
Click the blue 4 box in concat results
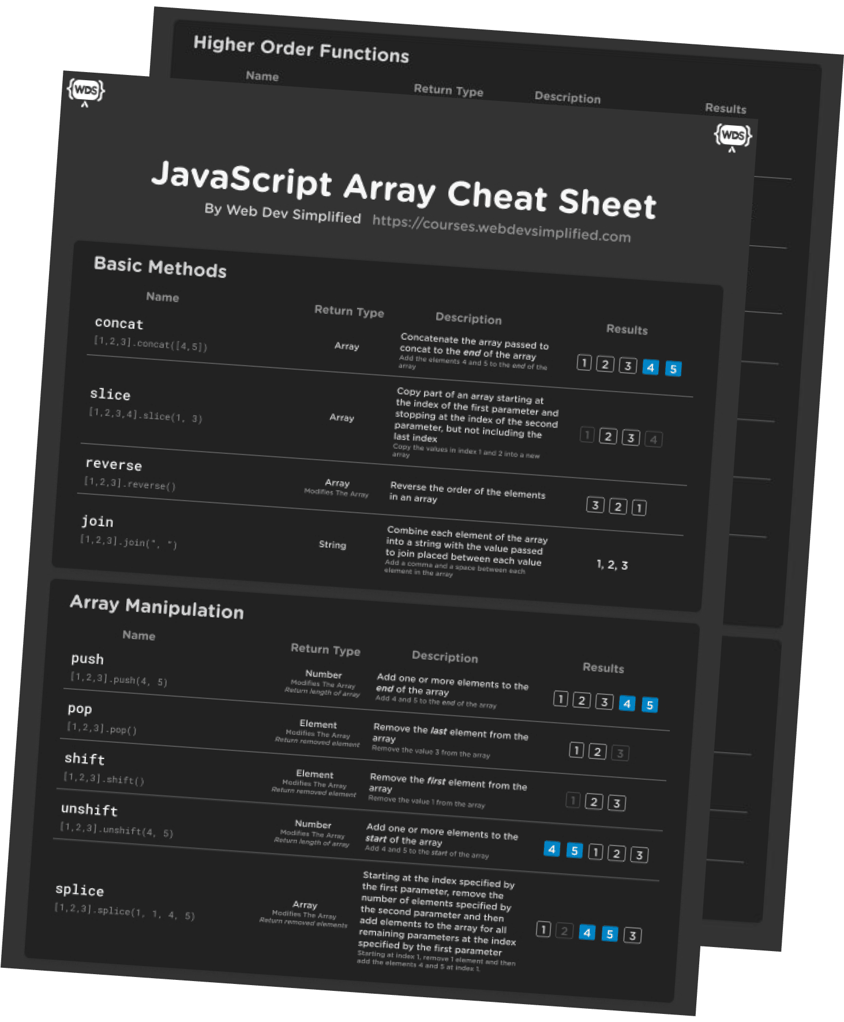(x=651, y=367)
